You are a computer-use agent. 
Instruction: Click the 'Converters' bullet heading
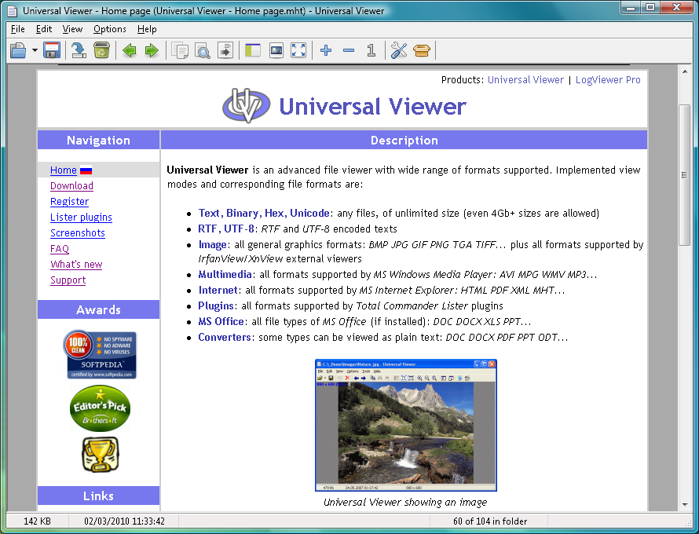pyautogui.click(x=225, y=337)
